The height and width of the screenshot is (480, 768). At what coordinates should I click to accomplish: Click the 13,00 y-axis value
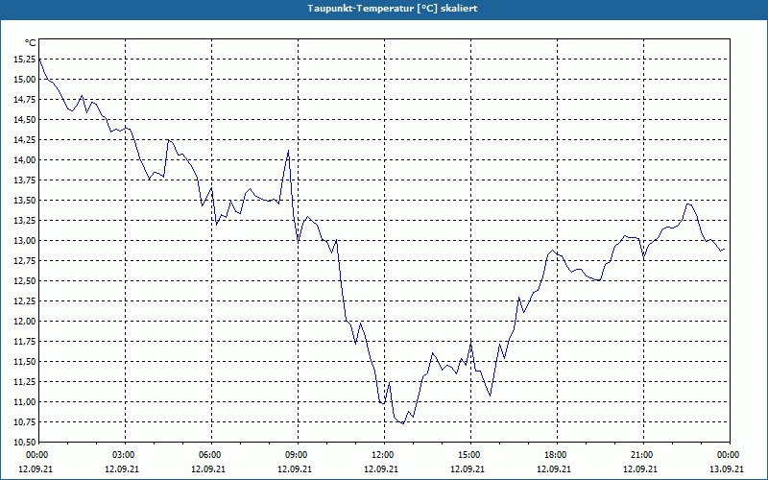point(25,241)
